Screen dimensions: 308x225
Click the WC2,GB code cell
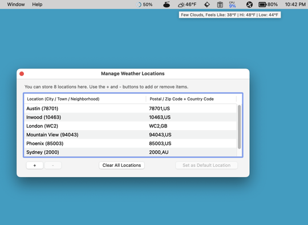(158, 126)
